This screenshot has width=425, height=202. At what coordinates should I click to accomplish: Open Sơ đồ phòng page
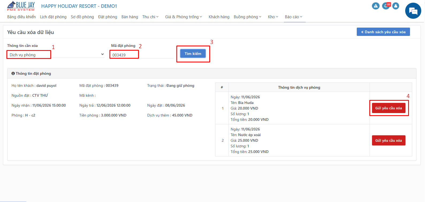click(82, 17)
